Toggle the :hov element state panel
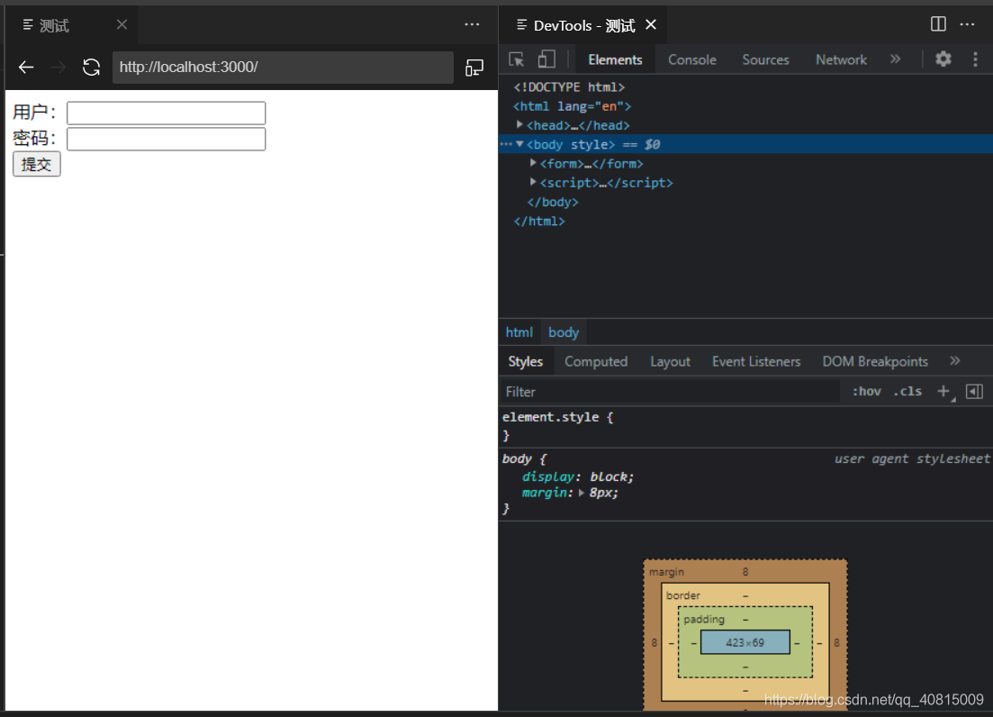 (x=866, y=392)
